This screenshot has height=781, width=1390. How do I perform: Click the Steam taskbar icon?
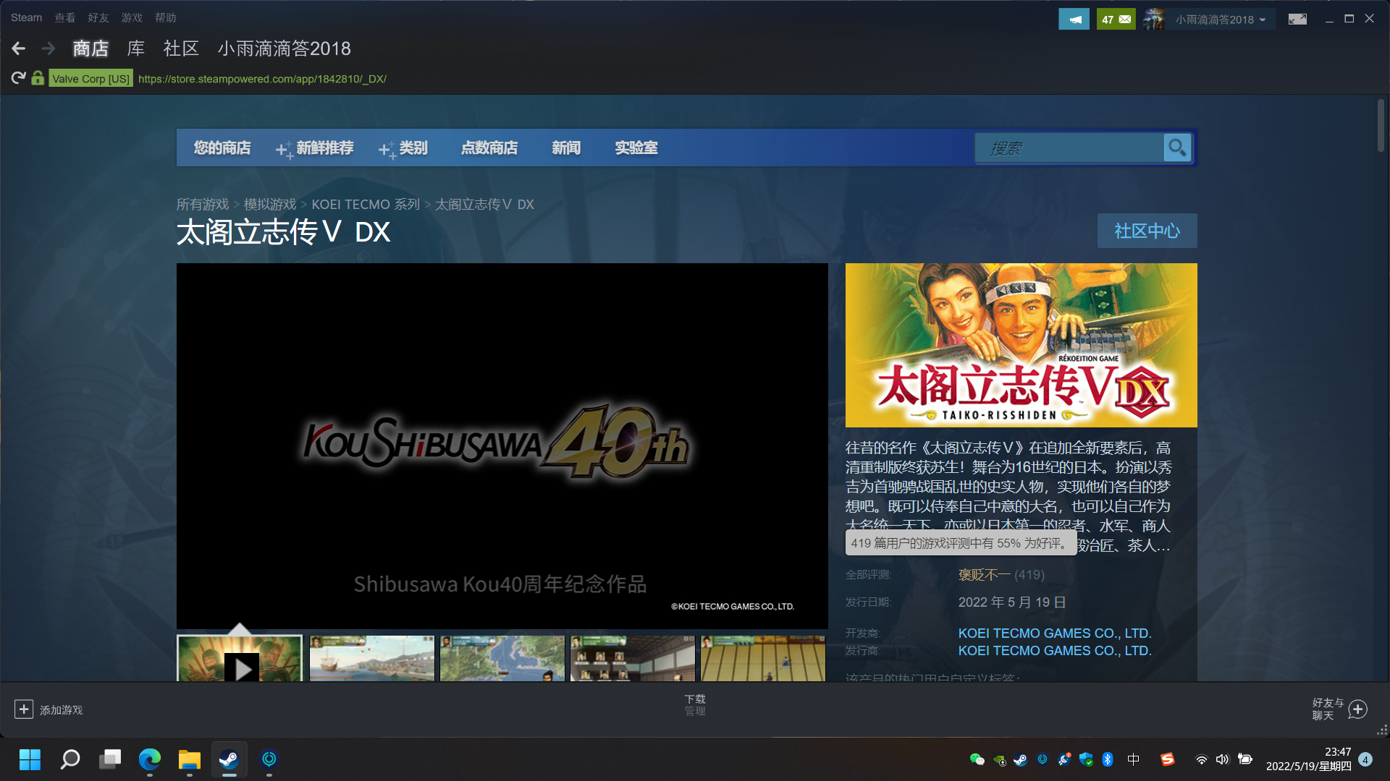229,759
